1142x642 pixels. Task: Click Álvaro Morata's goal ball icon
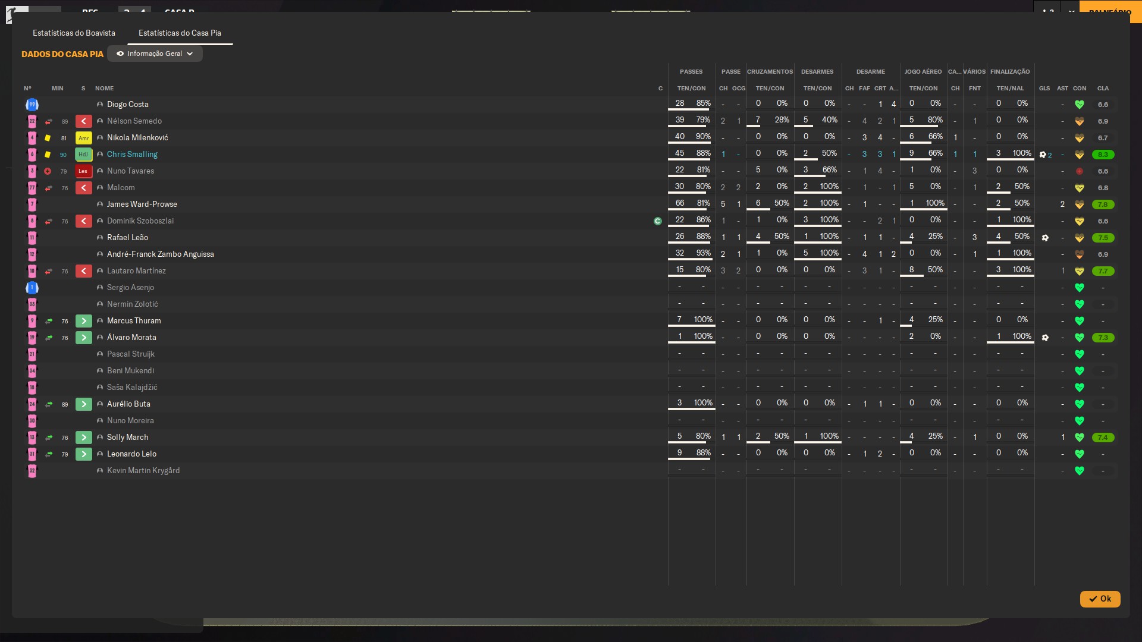click(1045, 338)
